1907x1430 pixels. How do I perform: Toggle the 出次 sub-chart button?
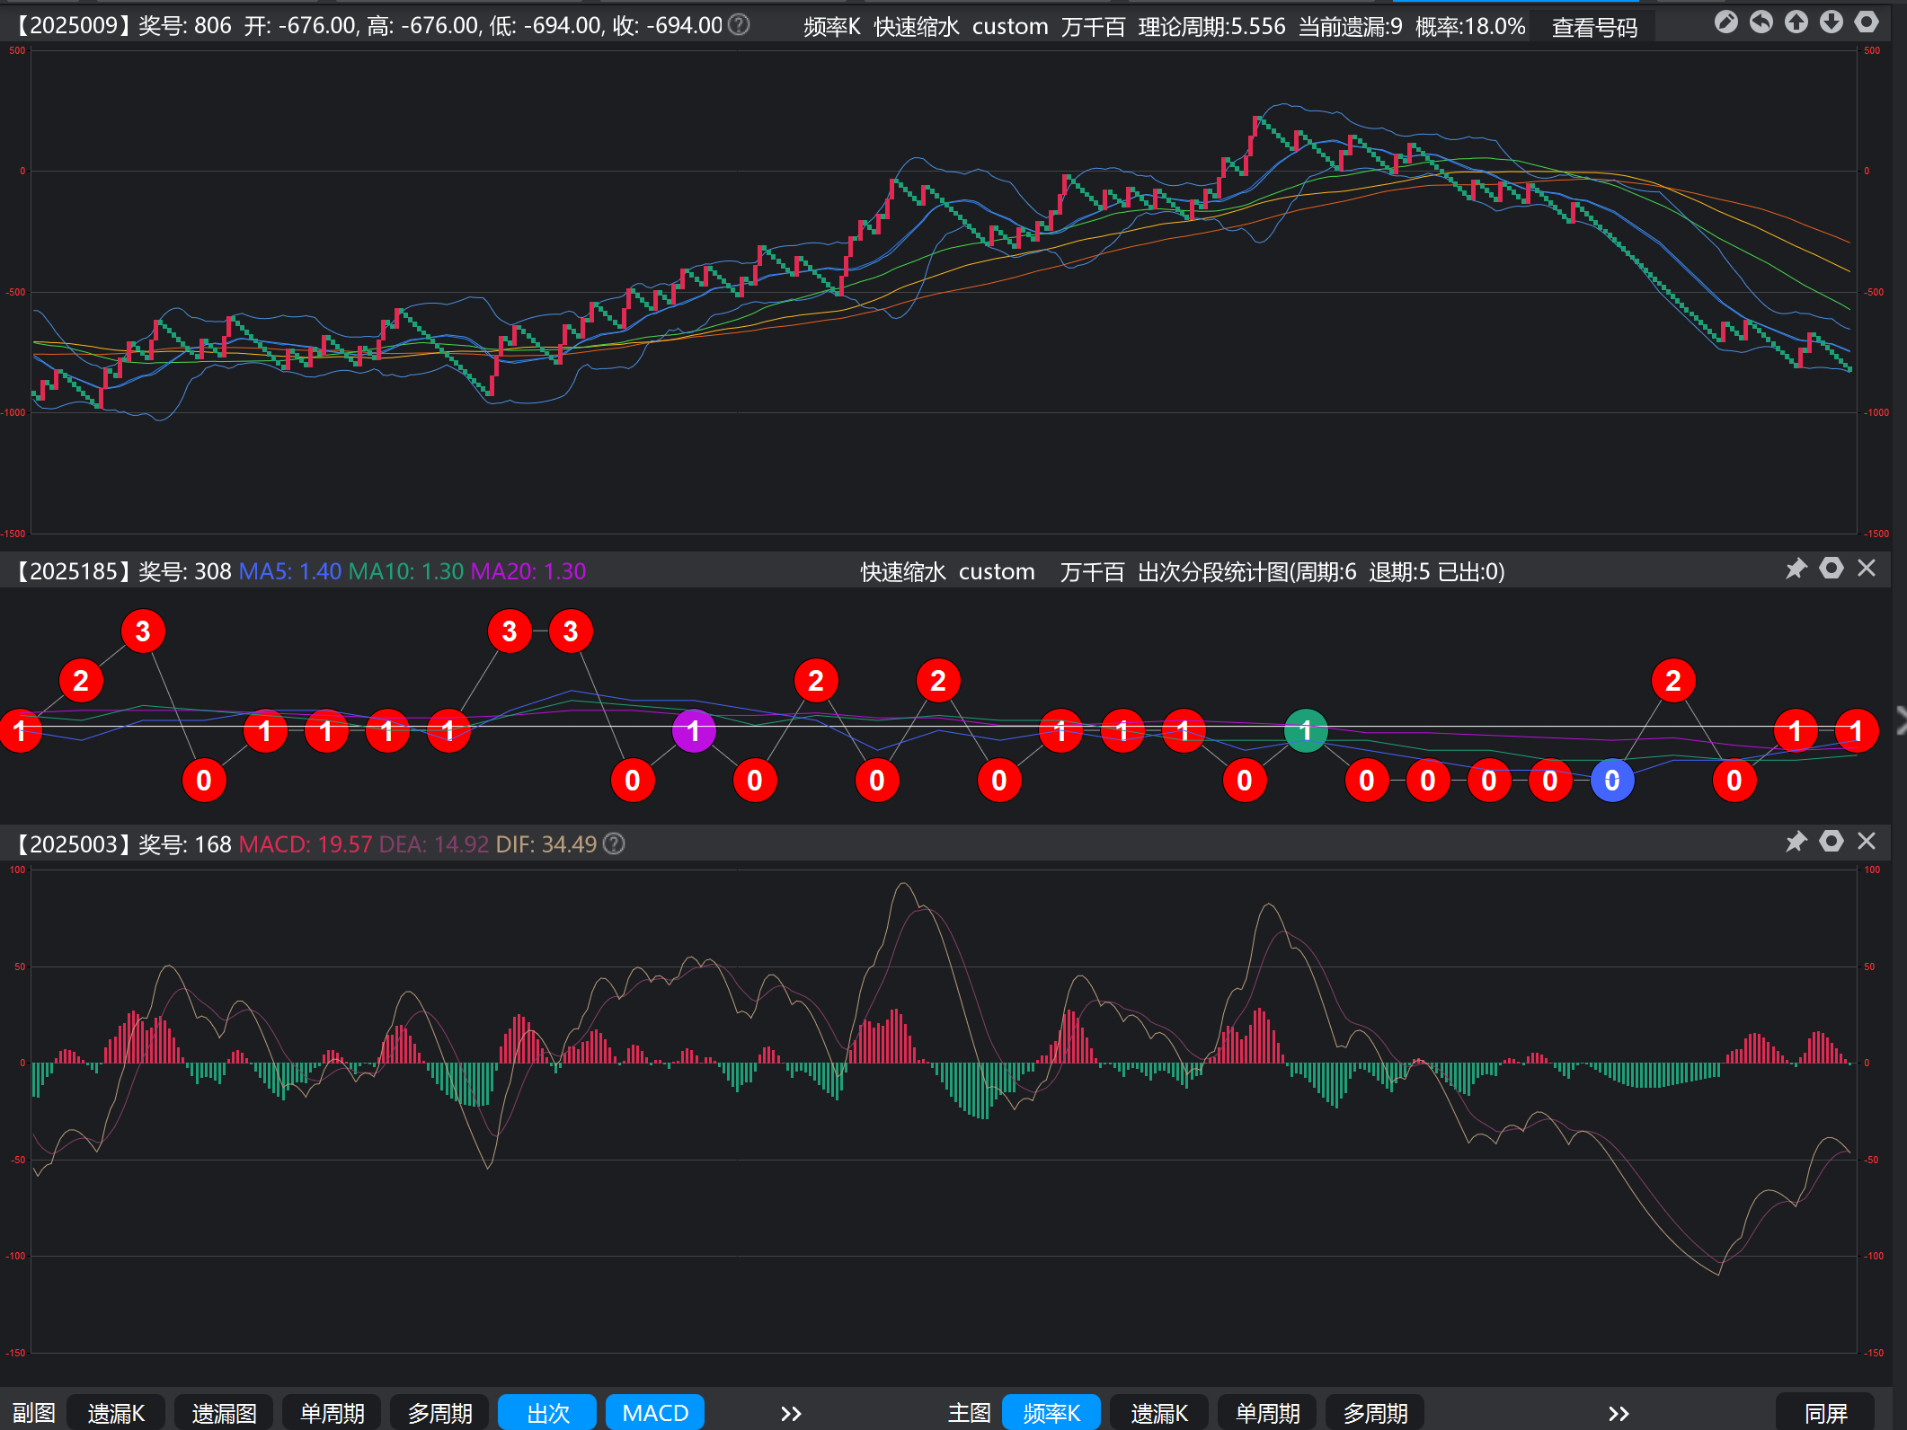pyautogui.click(x=547, y=1413)
